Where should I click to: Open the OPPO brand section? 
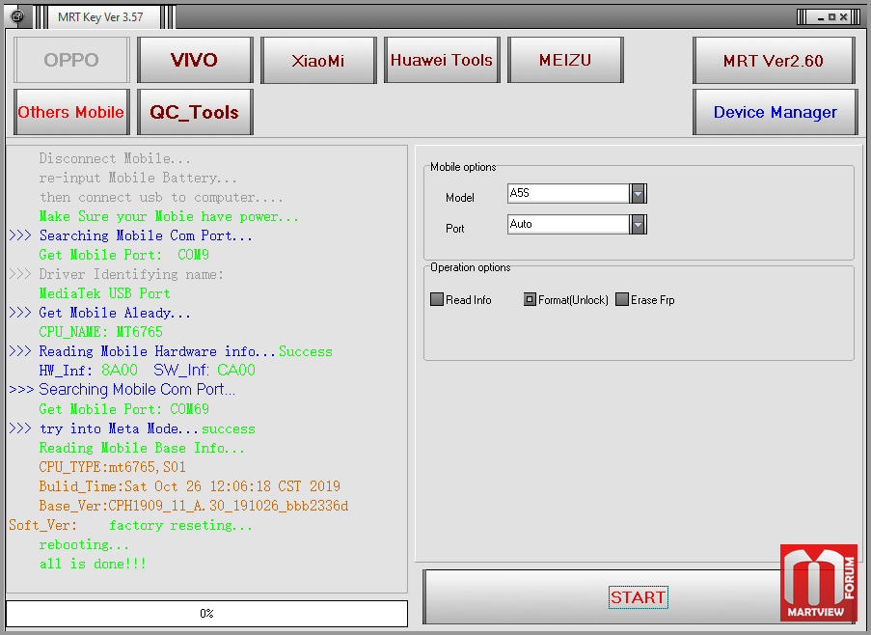click(71, 60)
